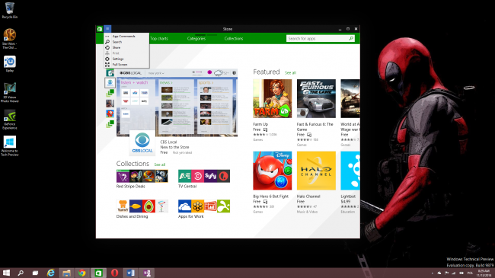Open the Recycle Bin desktop icon

tap(10, 11)
